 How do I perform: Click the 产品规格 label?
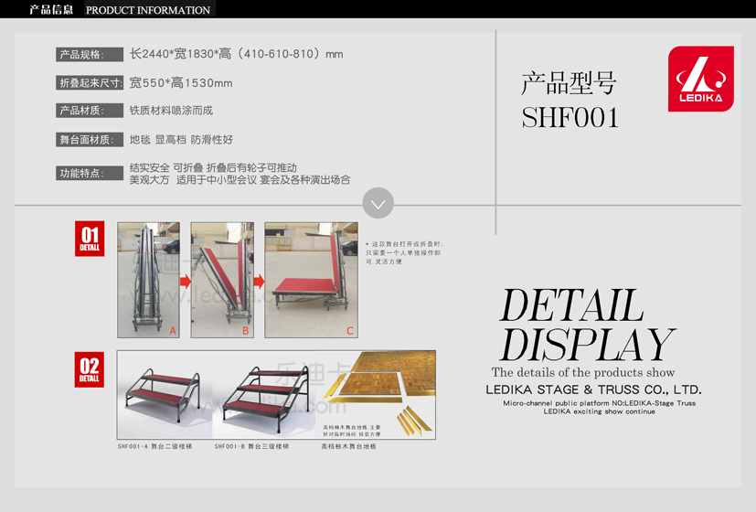point(90,55)
